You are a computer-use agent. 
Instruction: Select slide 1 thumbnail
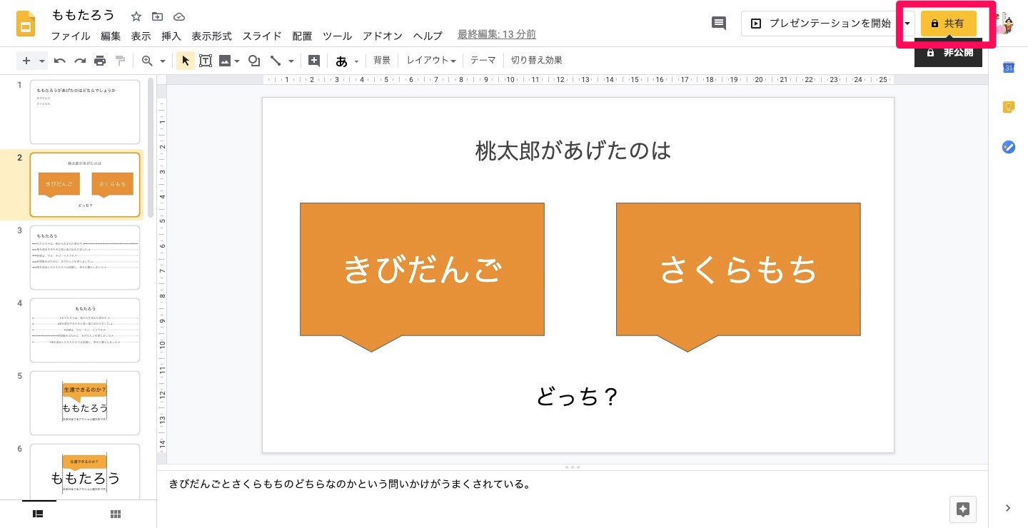coord(85,112)
